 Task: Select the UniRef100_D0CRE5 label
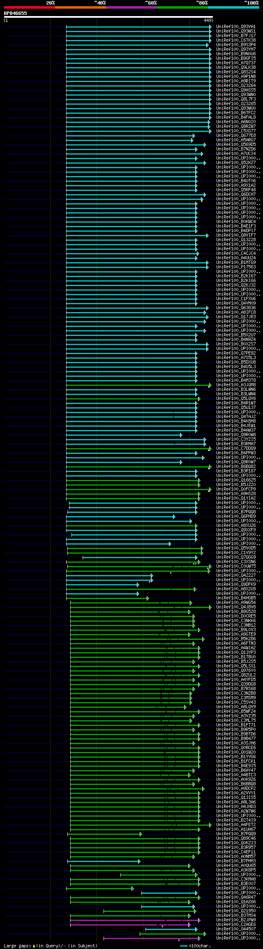point(236,616)
